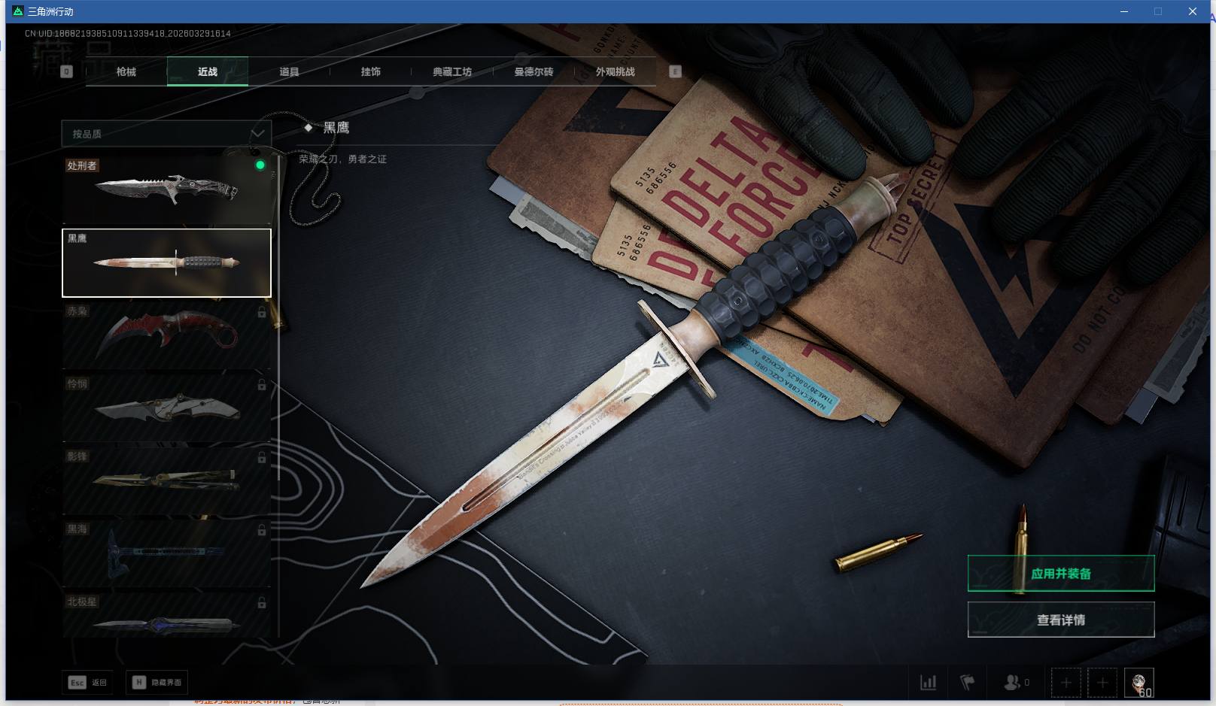Select the 北极星 knife thumbnail
This screenshot has height=706, width=1216.
(166, 615)
